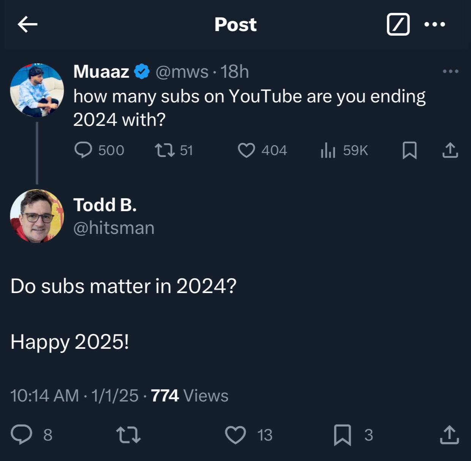Open the compose post editor icon

[398, 24]
